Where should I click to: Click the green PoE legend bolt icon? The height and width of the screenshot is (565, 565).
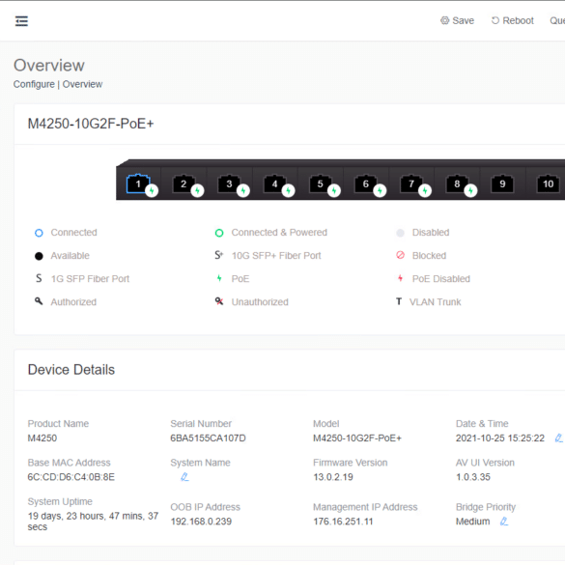pyautogui.click(x=219, y=278)
